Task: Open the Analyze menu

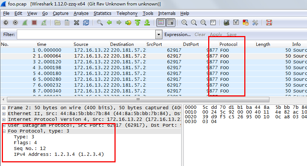Action: pyautogui.click(x=81, y=13)
